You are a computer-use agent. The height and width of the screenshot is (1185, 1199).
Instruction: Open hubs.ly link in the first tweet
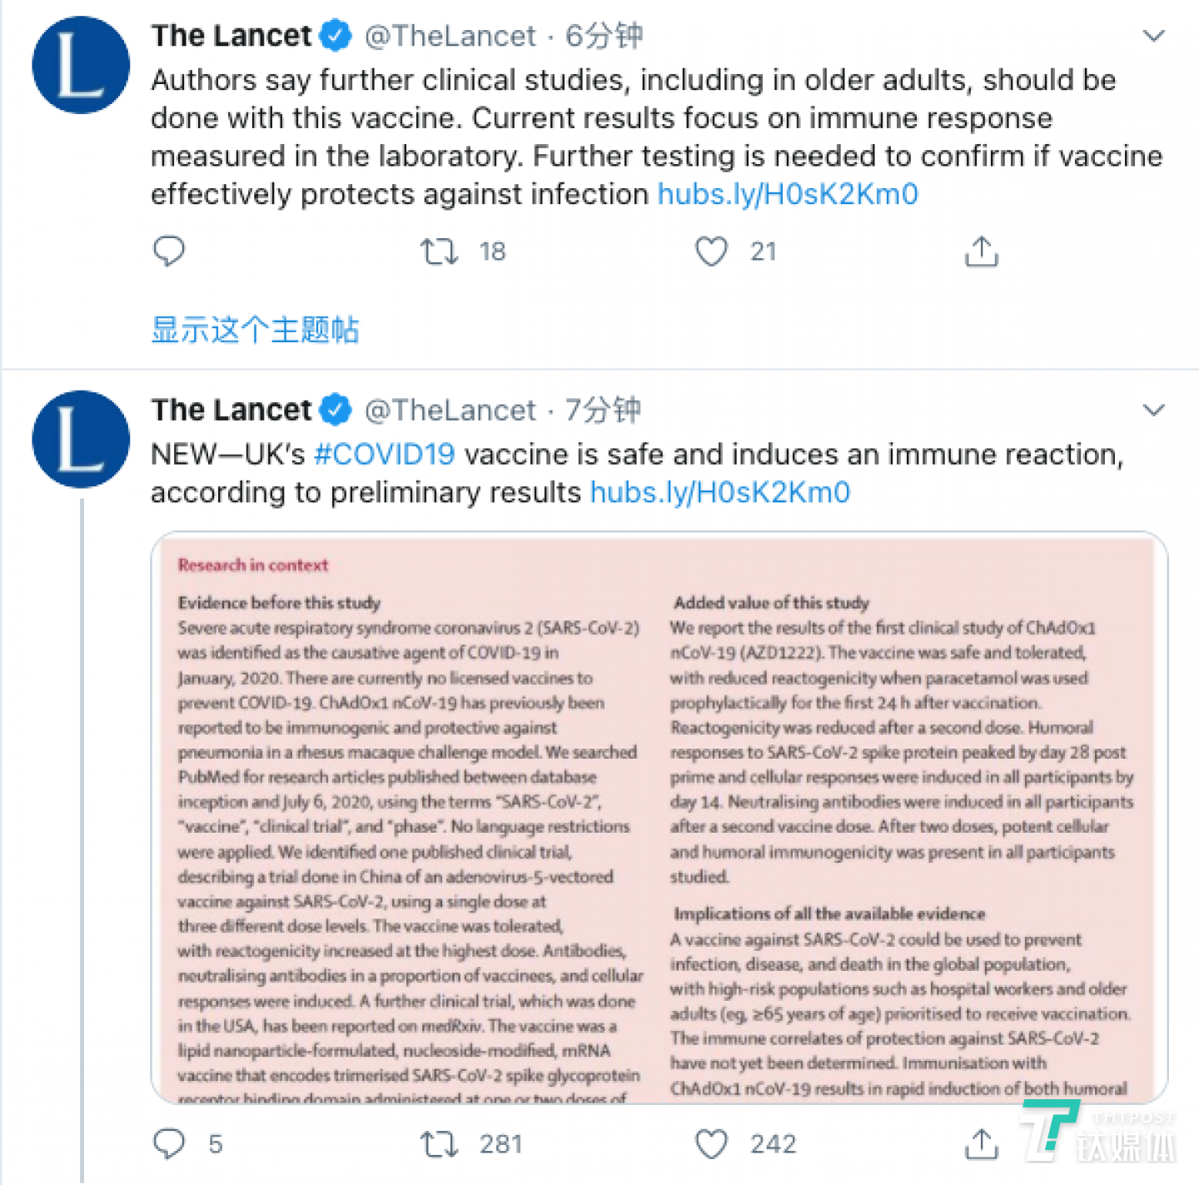(788, 194)
